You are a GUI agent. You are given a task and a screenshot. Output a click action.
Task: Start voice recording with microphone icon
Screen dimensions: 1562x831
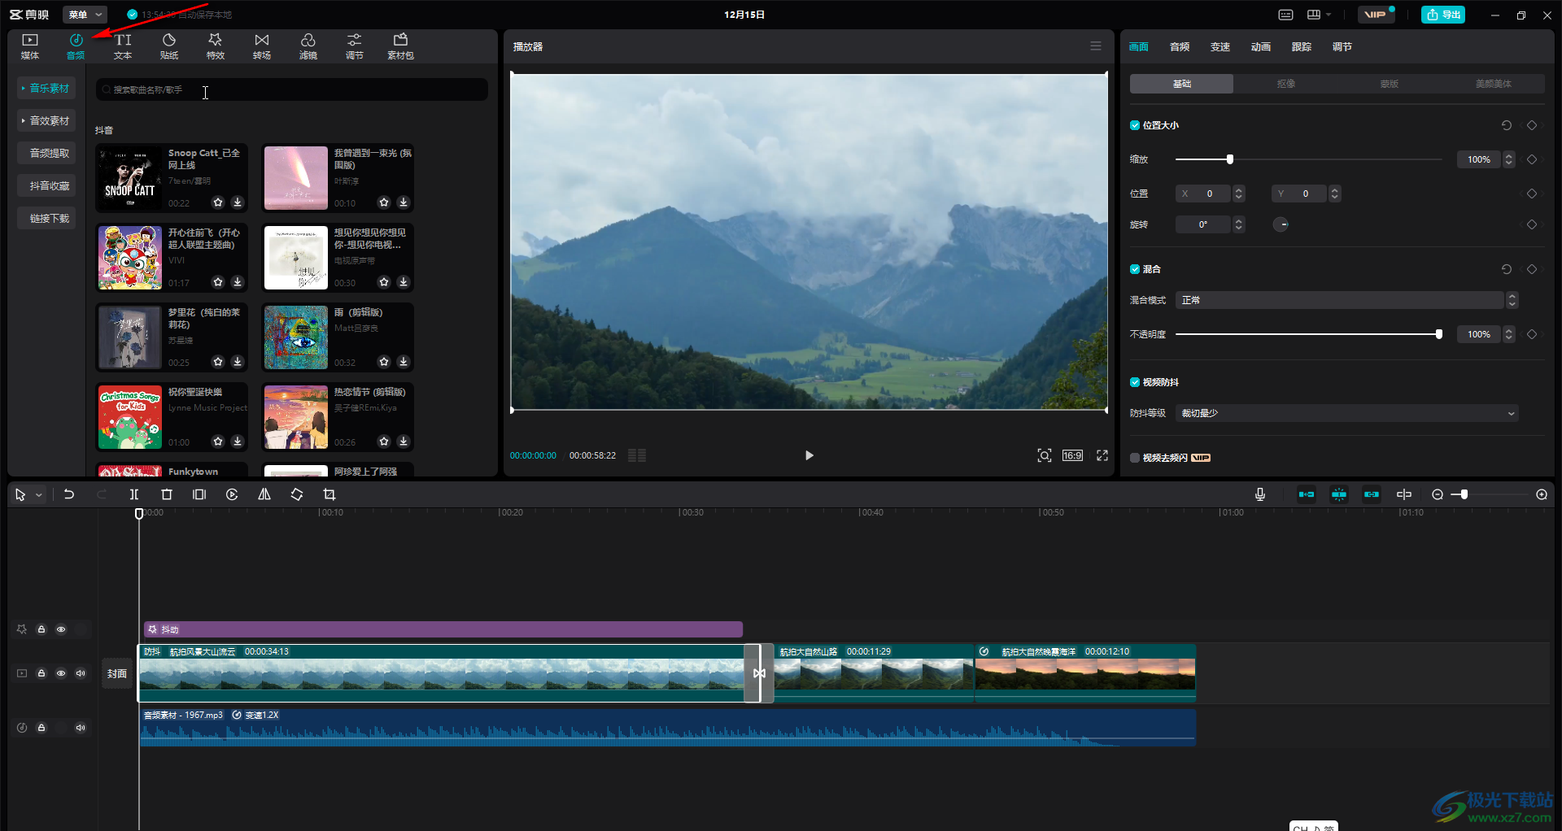pyautogui.click(x=1260, y=494)
